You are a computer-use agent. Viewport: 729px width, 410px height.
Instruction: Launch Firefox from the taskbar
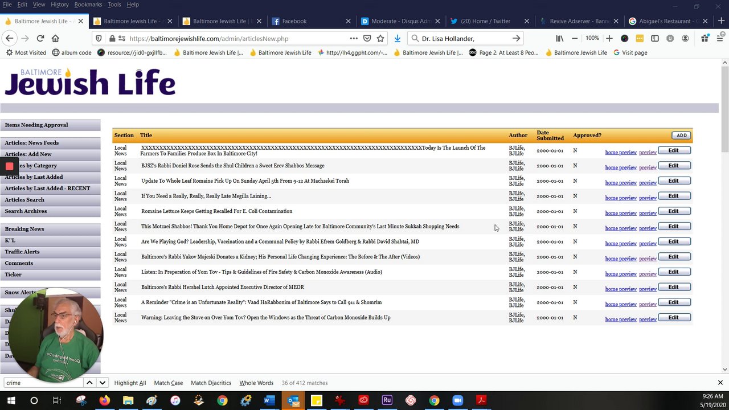point(104,400)
